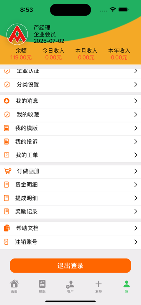Switch to the 模版 tab
The width and height of the screenshot is (141, 305).
42,286
